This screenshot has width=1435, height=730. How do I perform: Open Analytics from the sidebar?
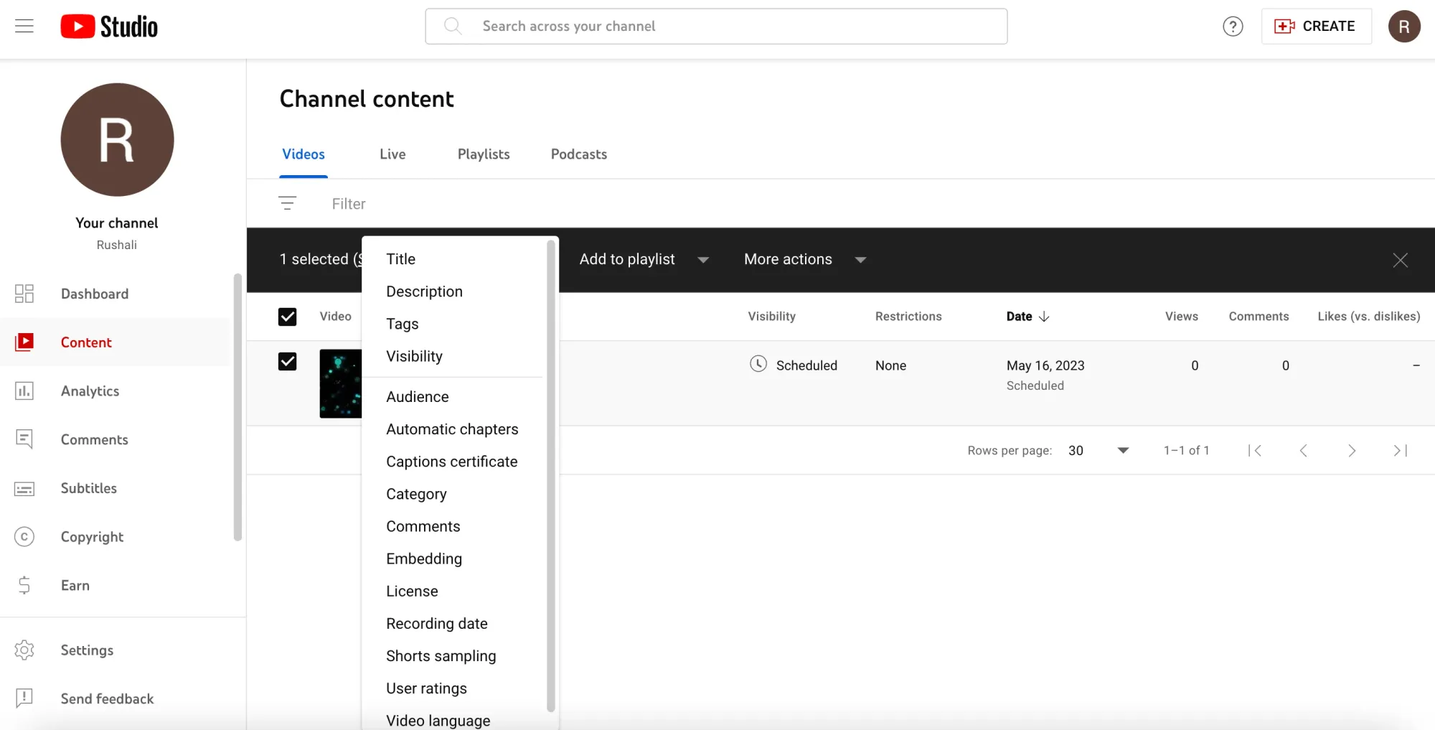[90, 391]
